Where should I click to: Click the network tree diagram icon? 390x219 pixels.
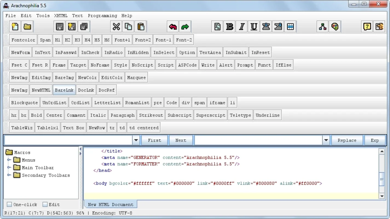click(x=323, y=27)
